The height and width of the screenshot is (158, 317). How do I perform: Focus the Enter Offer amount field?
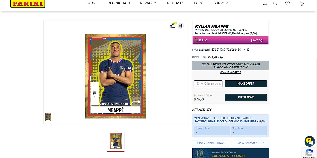coord(208,84)
